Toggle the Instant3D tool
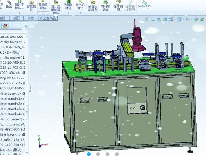This screenshot has height=157, width=211. pyautogui.click(x=144, y=4)
